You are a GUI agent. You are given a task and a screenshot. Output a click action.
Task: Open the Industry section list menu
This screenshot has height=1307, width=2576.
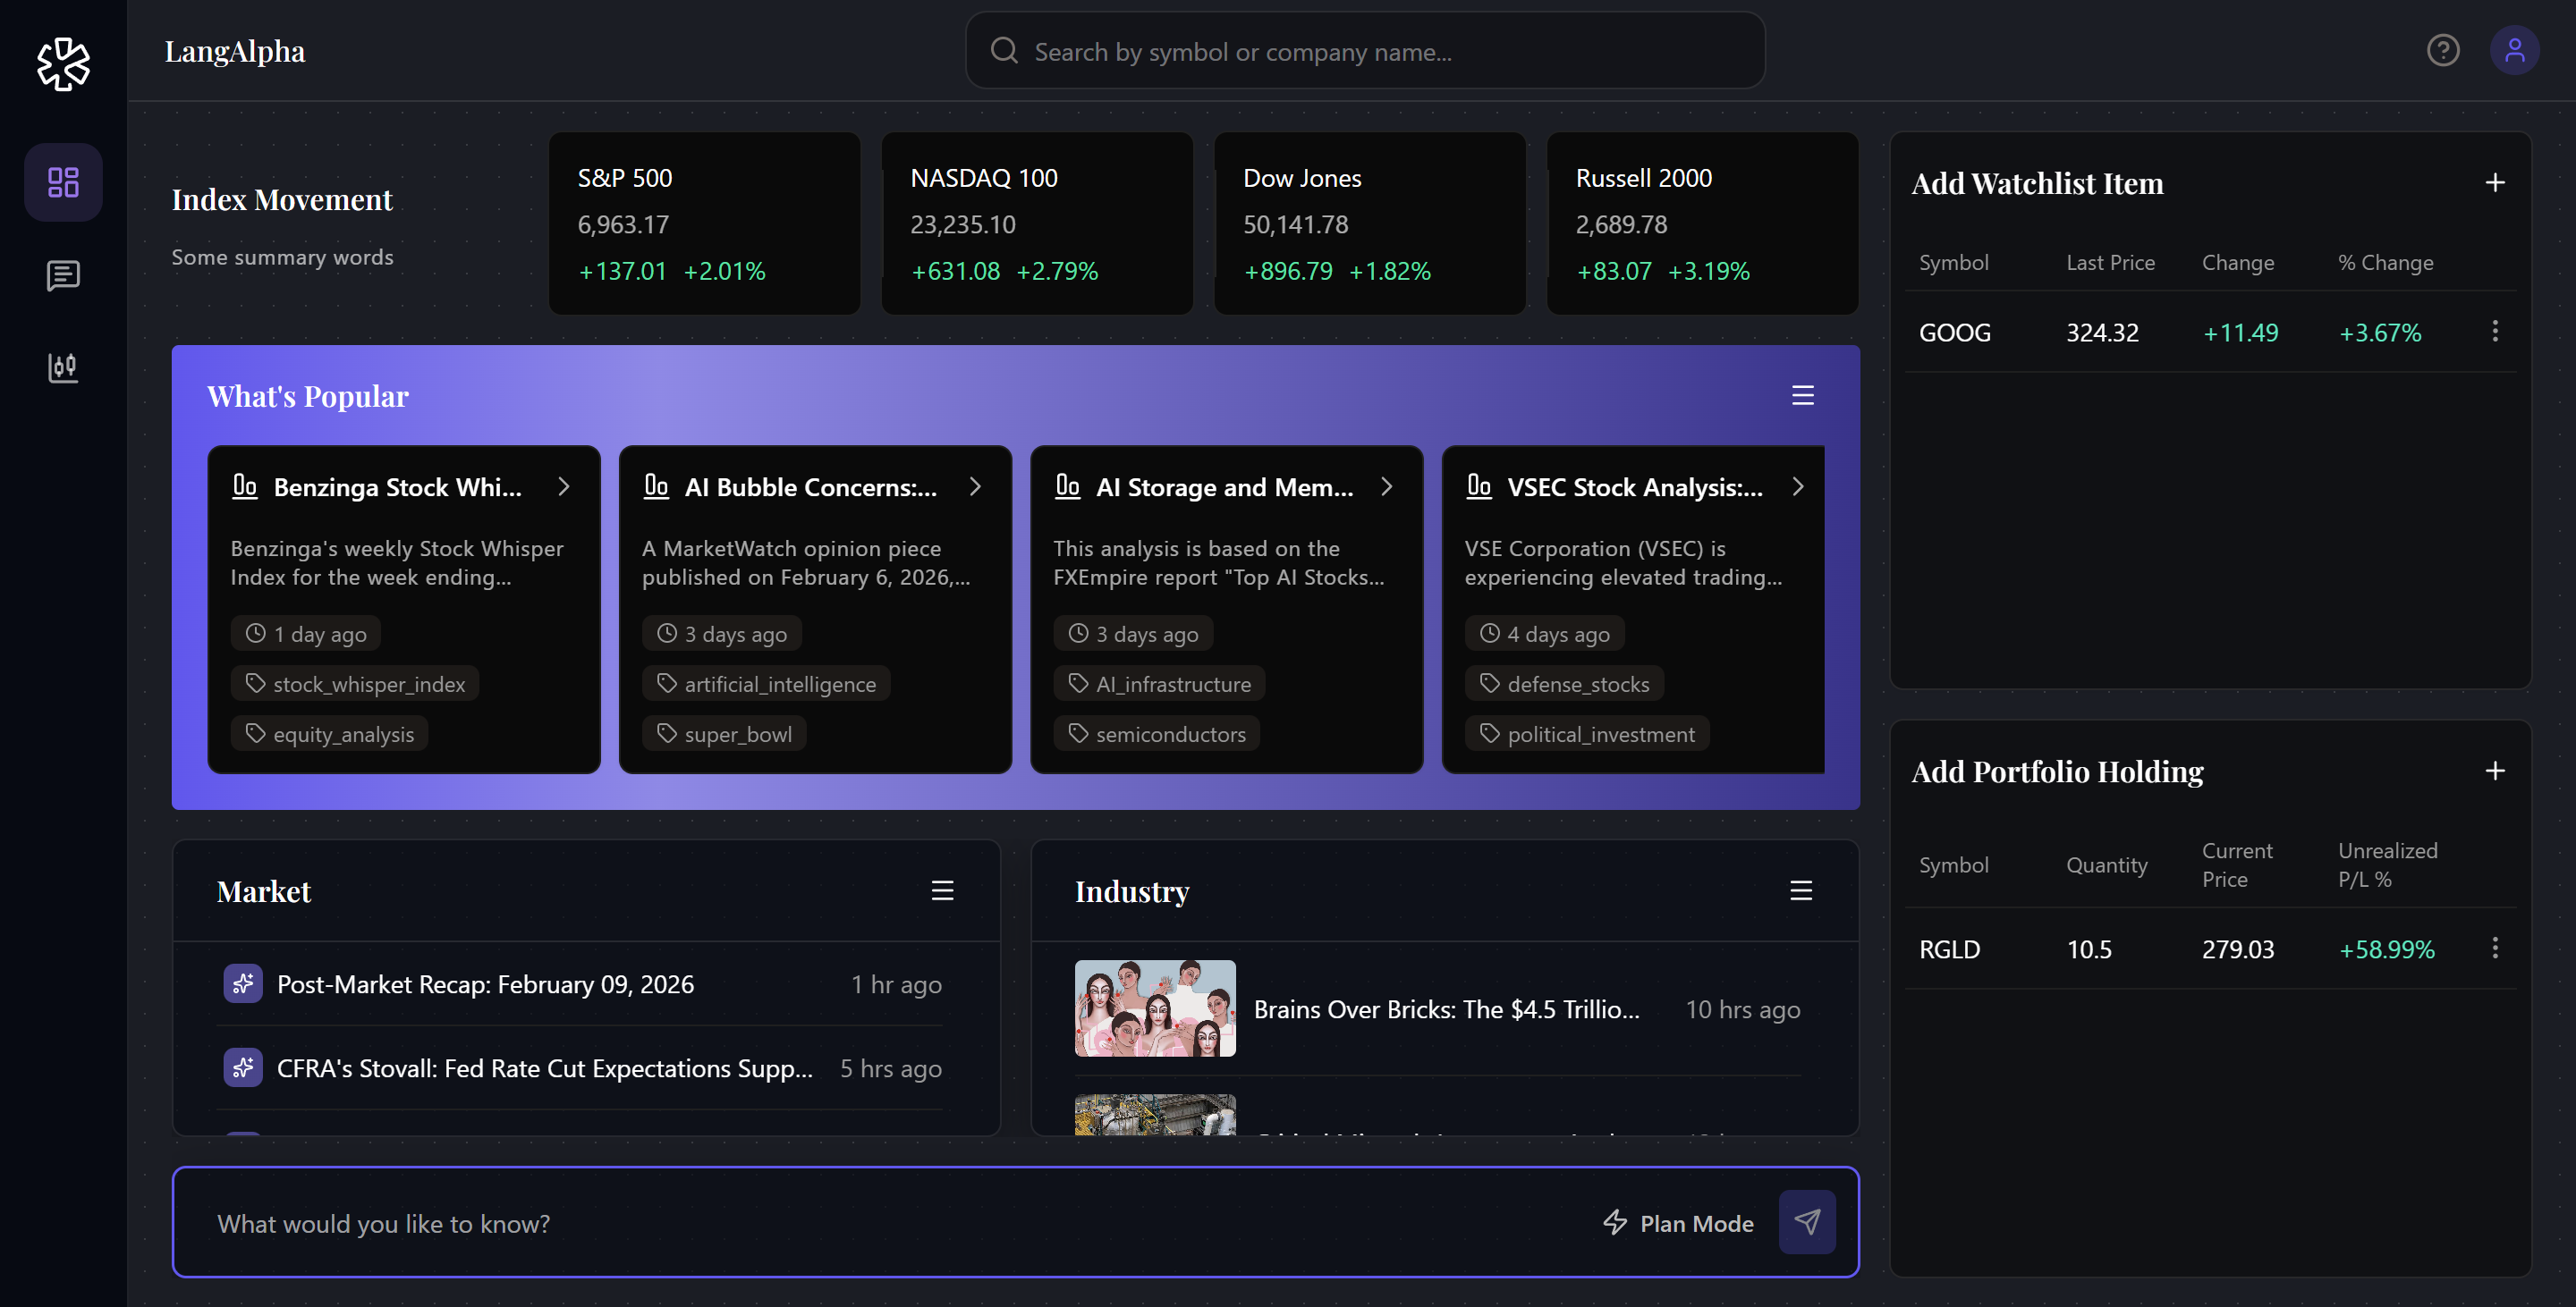(x=1800, y=890)
